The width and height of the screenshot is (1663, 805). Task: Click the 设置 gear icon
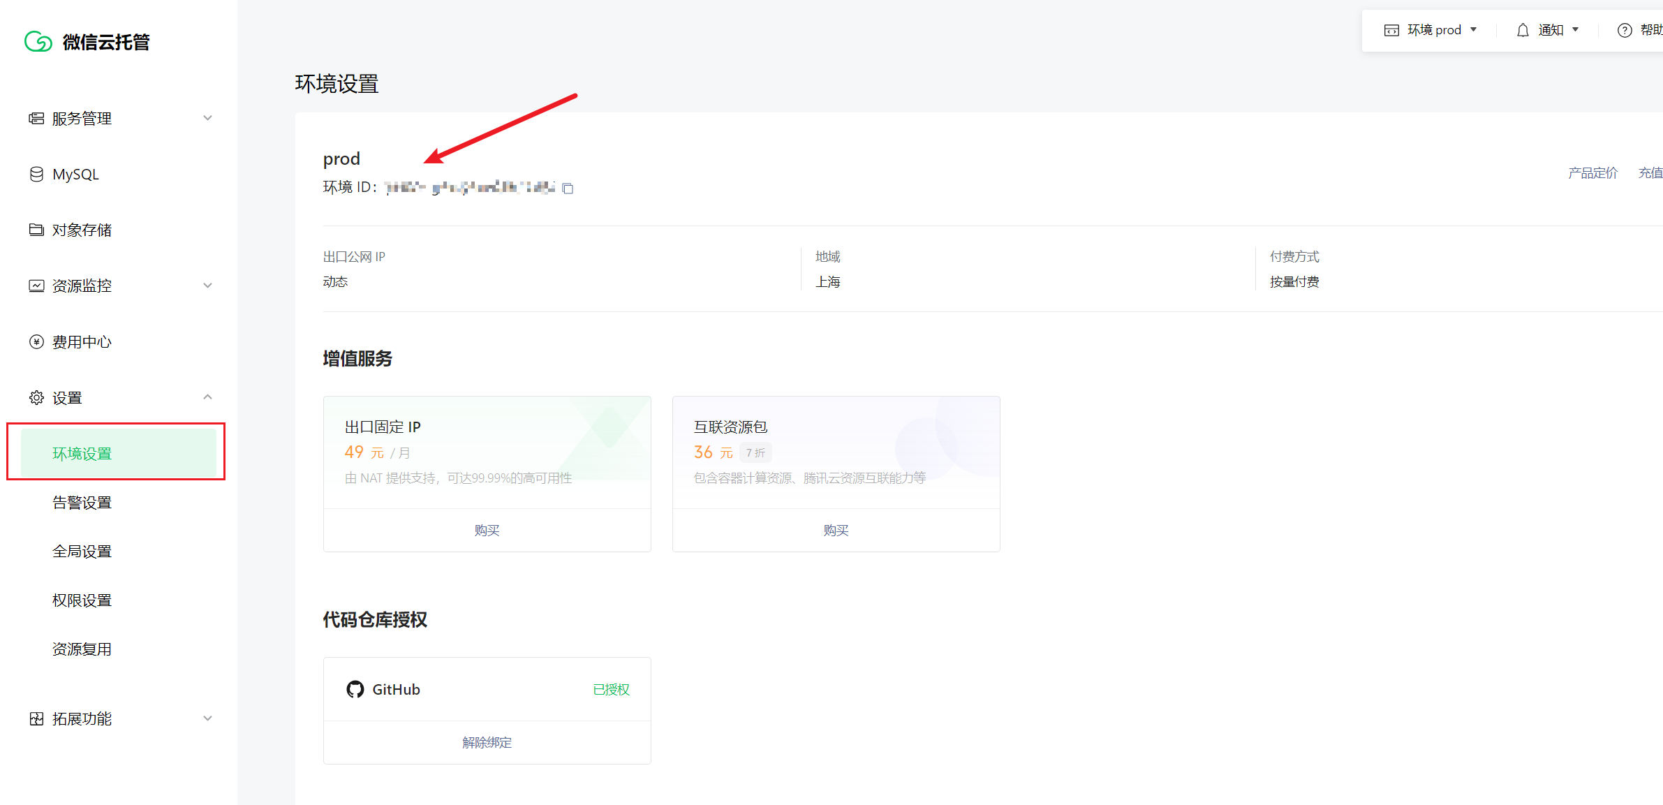(36, 397)
